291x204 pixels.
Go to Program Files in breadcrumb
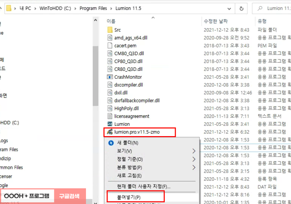[x=93, y=8]
